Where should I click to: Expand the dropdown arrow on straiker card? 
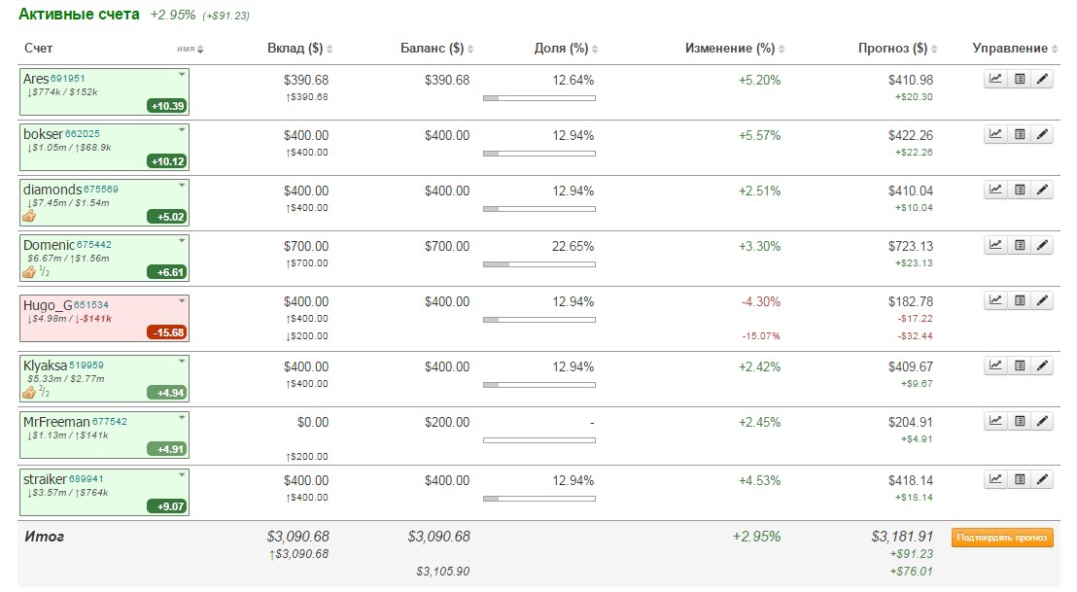[x=181, y=475]
